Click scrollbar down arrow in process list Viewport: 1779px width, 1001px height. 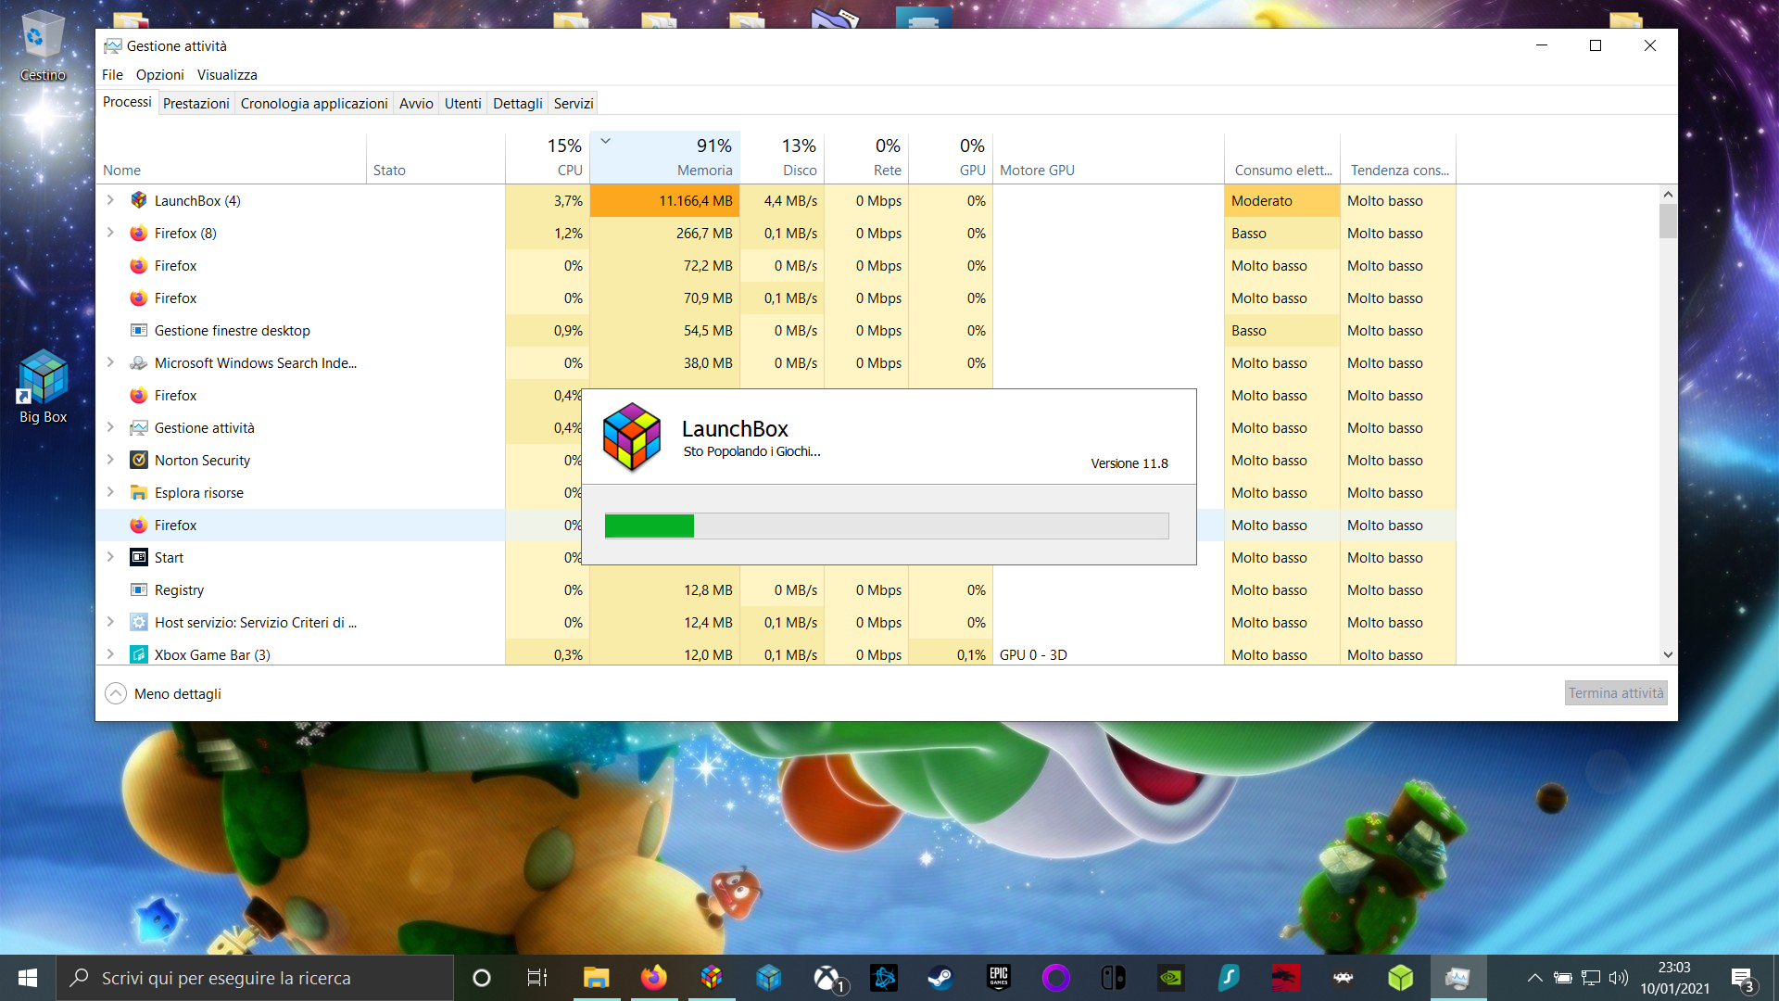(x=1668, y=654)
